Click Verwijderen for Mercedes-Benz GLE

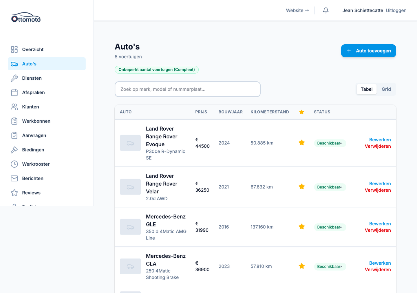coord(378,230)
